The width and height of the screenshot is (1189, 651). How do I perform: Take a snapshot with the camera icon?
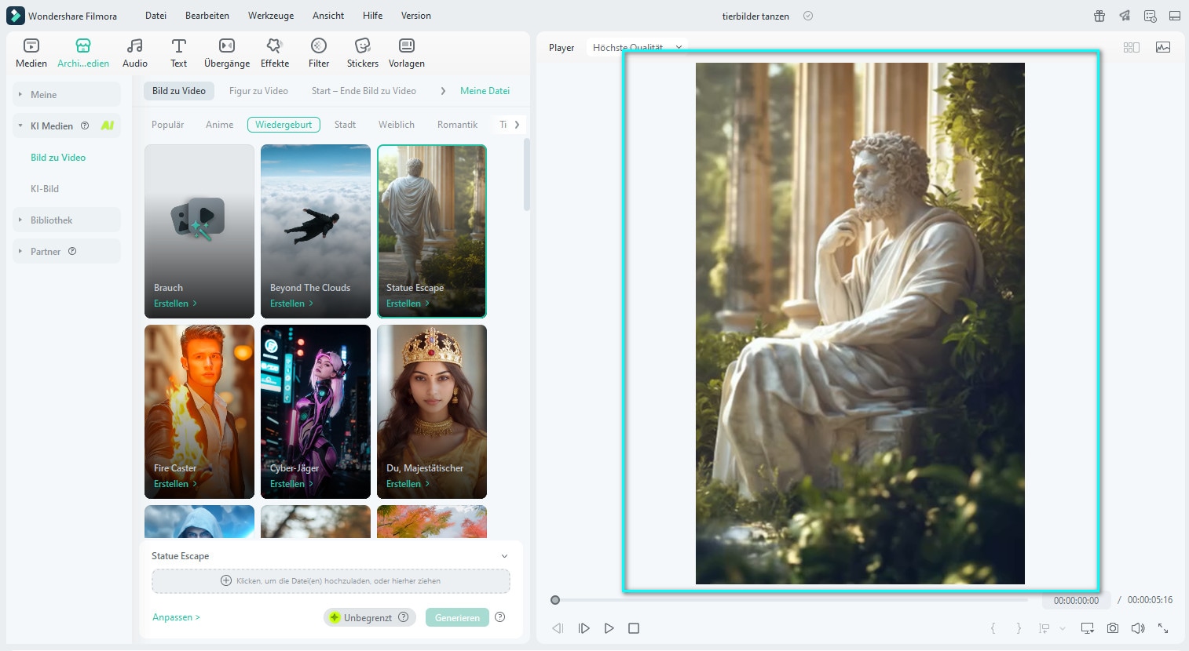(x=1113, y=628)
